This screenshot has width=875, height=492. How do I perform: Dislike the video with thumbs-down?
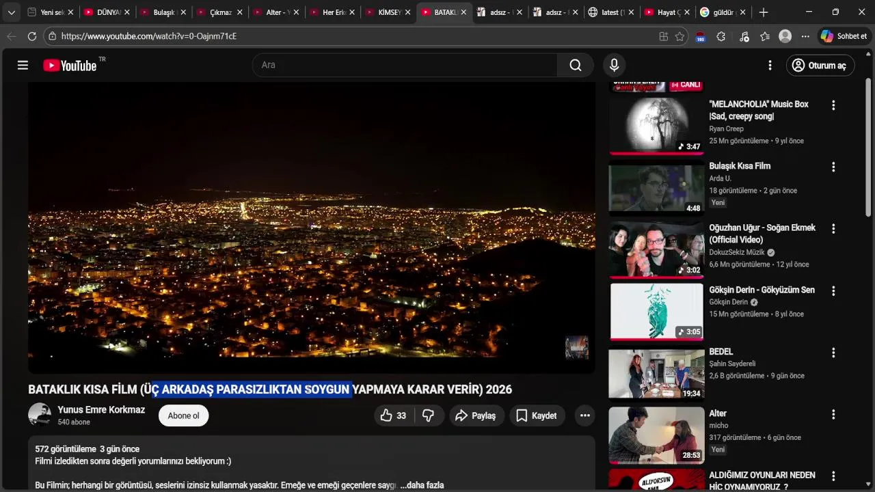pos(429,415)
